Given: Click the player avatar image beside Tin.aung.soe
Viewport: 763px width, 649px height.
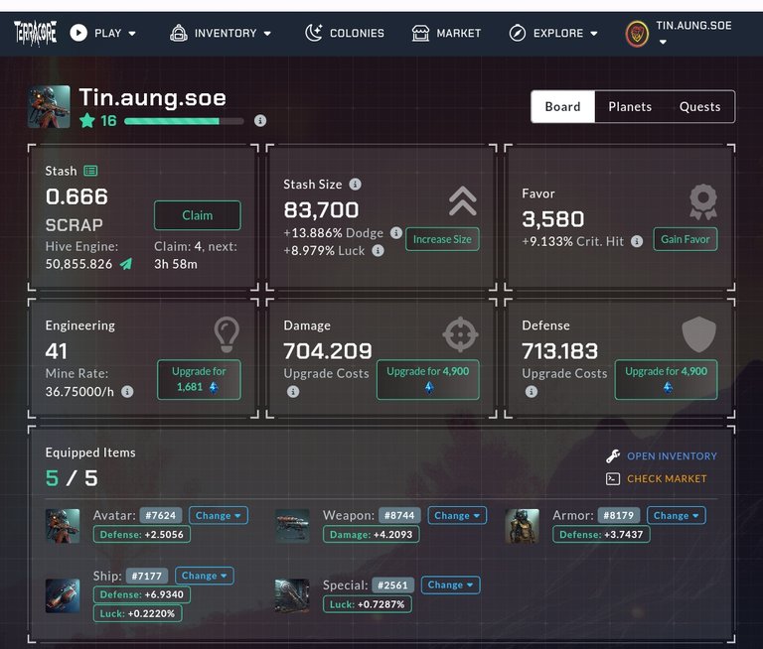Looking at the screenshot, I should pos(49,106).
